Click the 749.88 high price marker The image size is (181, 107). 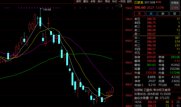(47, 10)
